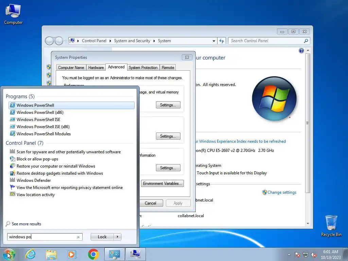Viewport: 348px width, 261px height.
Task: Expand the address bar history dropdown
Action: [x=214, y=41]
